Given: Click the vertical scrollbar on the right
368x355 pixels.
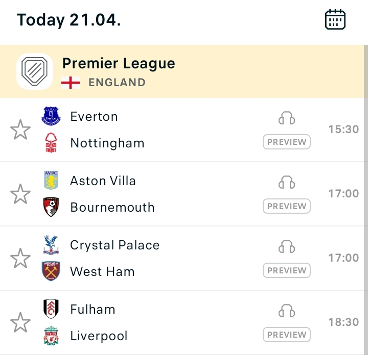Looking at the screenshot, I should [366, 200].
